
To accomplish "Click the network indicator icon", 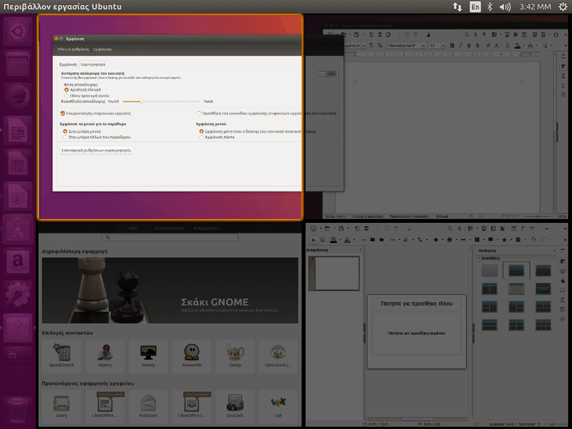I will pyautogui.click(x=458, y=7).
